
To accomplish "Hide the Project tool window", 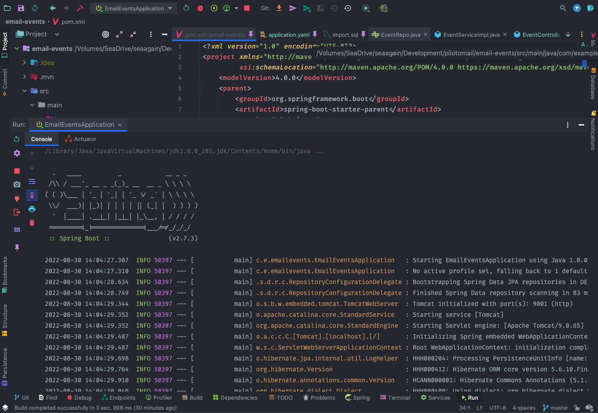I will point(165,34).
